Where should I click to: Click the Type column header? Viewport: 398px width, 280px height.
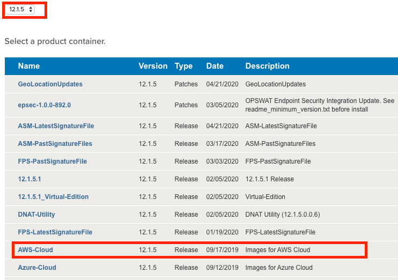coord(183,66)
